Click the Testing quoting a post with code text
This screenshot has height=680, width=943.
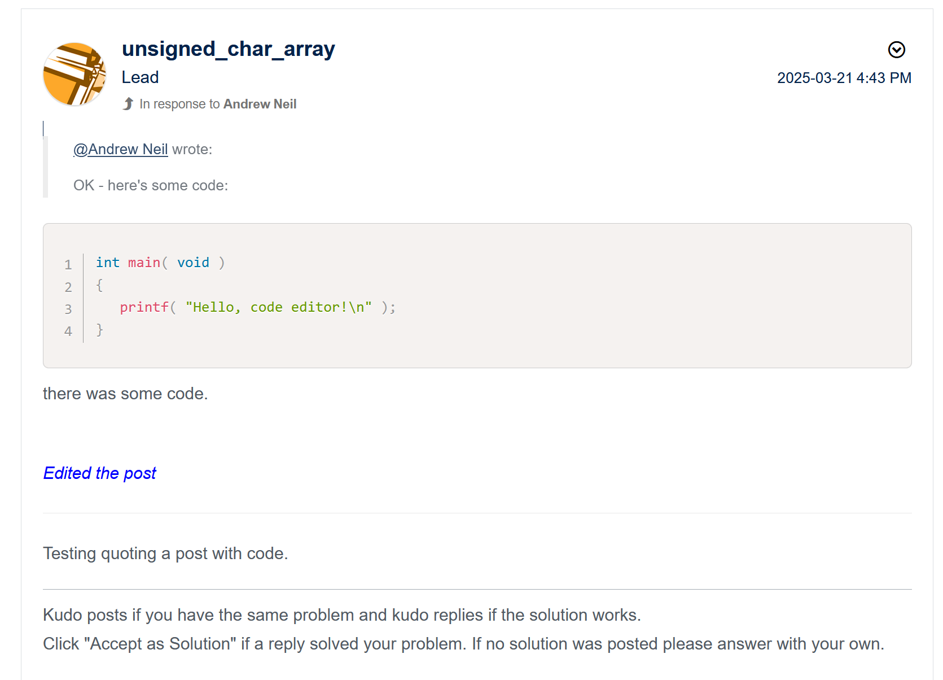point(165,553)
